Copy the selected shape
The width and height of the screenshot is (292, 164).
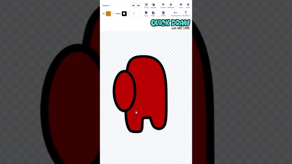coord(146,13)
